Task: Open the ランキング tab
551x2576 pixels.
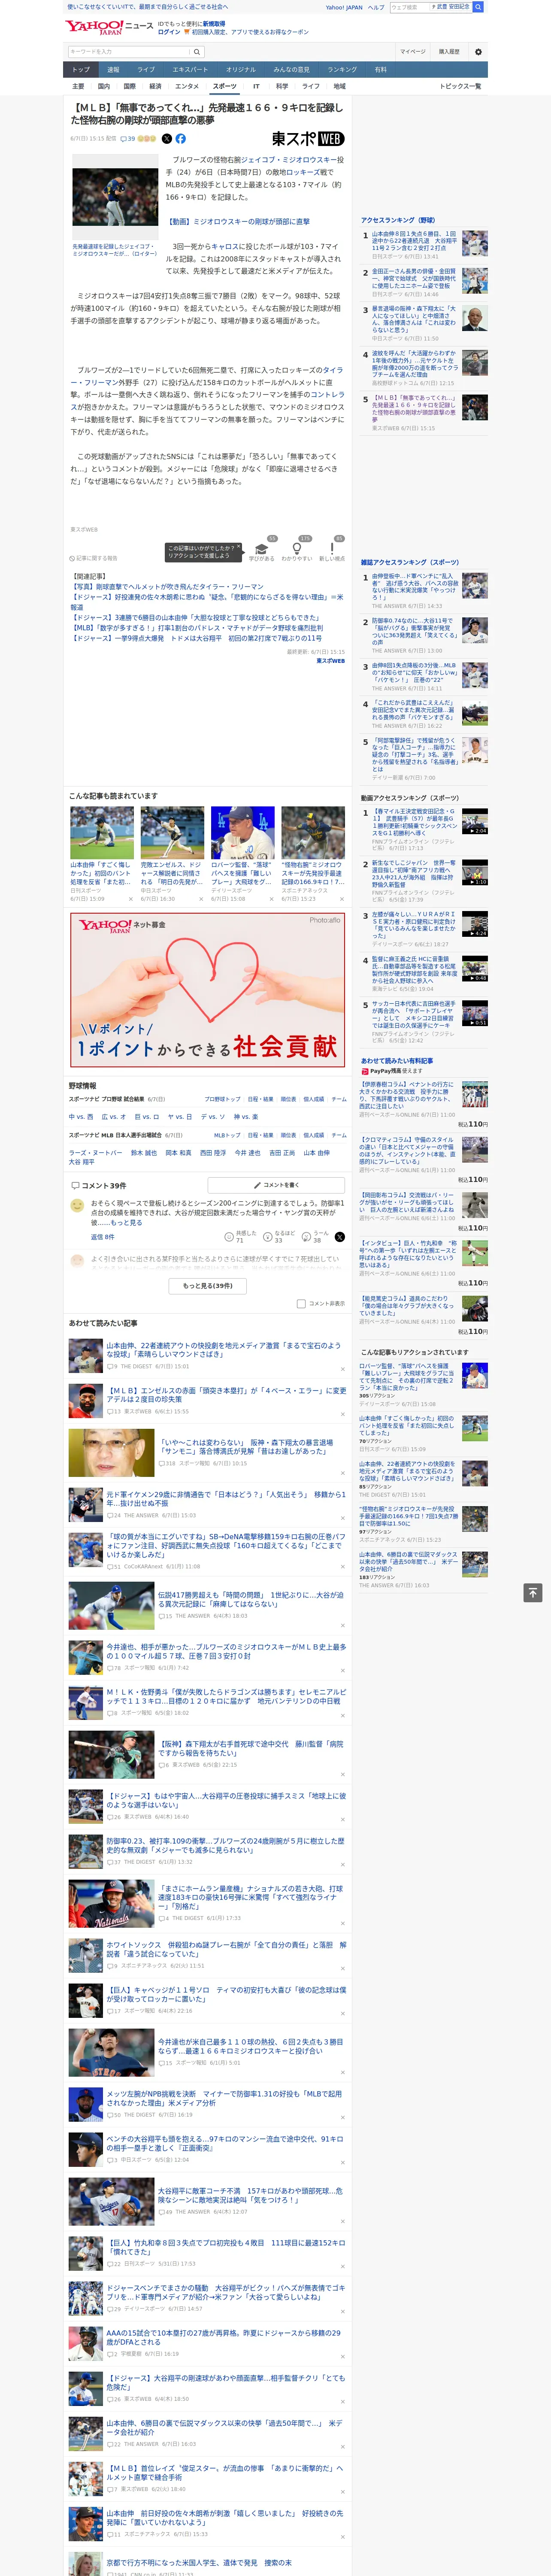Action: coord(342,70)
